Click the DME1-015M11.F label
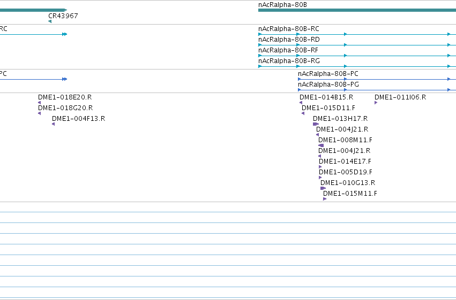Image resolution: width=456 pixels, height=300 pixels. click(350, 194)
